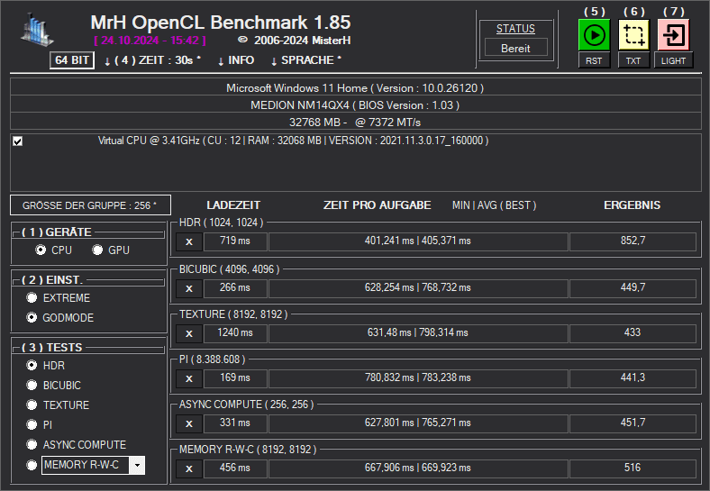Screen dimensions: 710x491
Task: Click the BICUBIC load time 266 ms
Action: [235, 287]
